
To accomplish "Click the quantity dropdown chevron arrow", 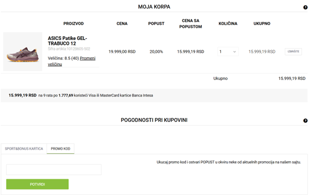I will pos(235,52).
